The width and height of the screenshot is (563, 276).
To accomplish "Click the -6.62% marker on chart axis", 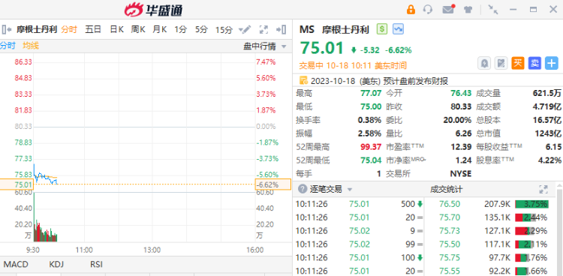I will coord(273,184).
